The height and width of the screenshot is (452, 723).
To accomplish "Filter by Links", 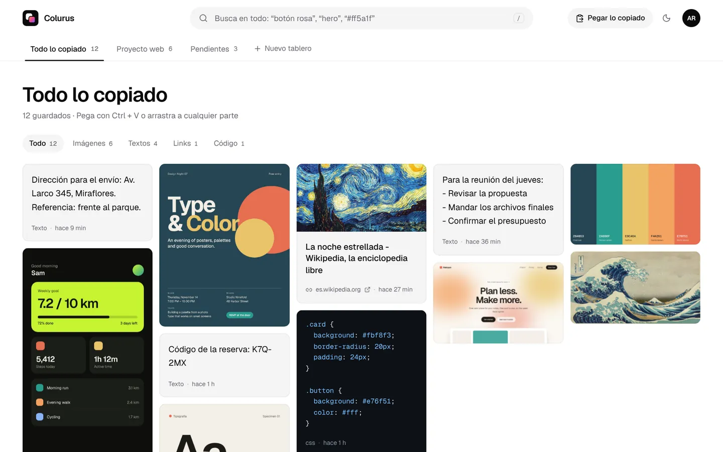I will tap(185, 143).
